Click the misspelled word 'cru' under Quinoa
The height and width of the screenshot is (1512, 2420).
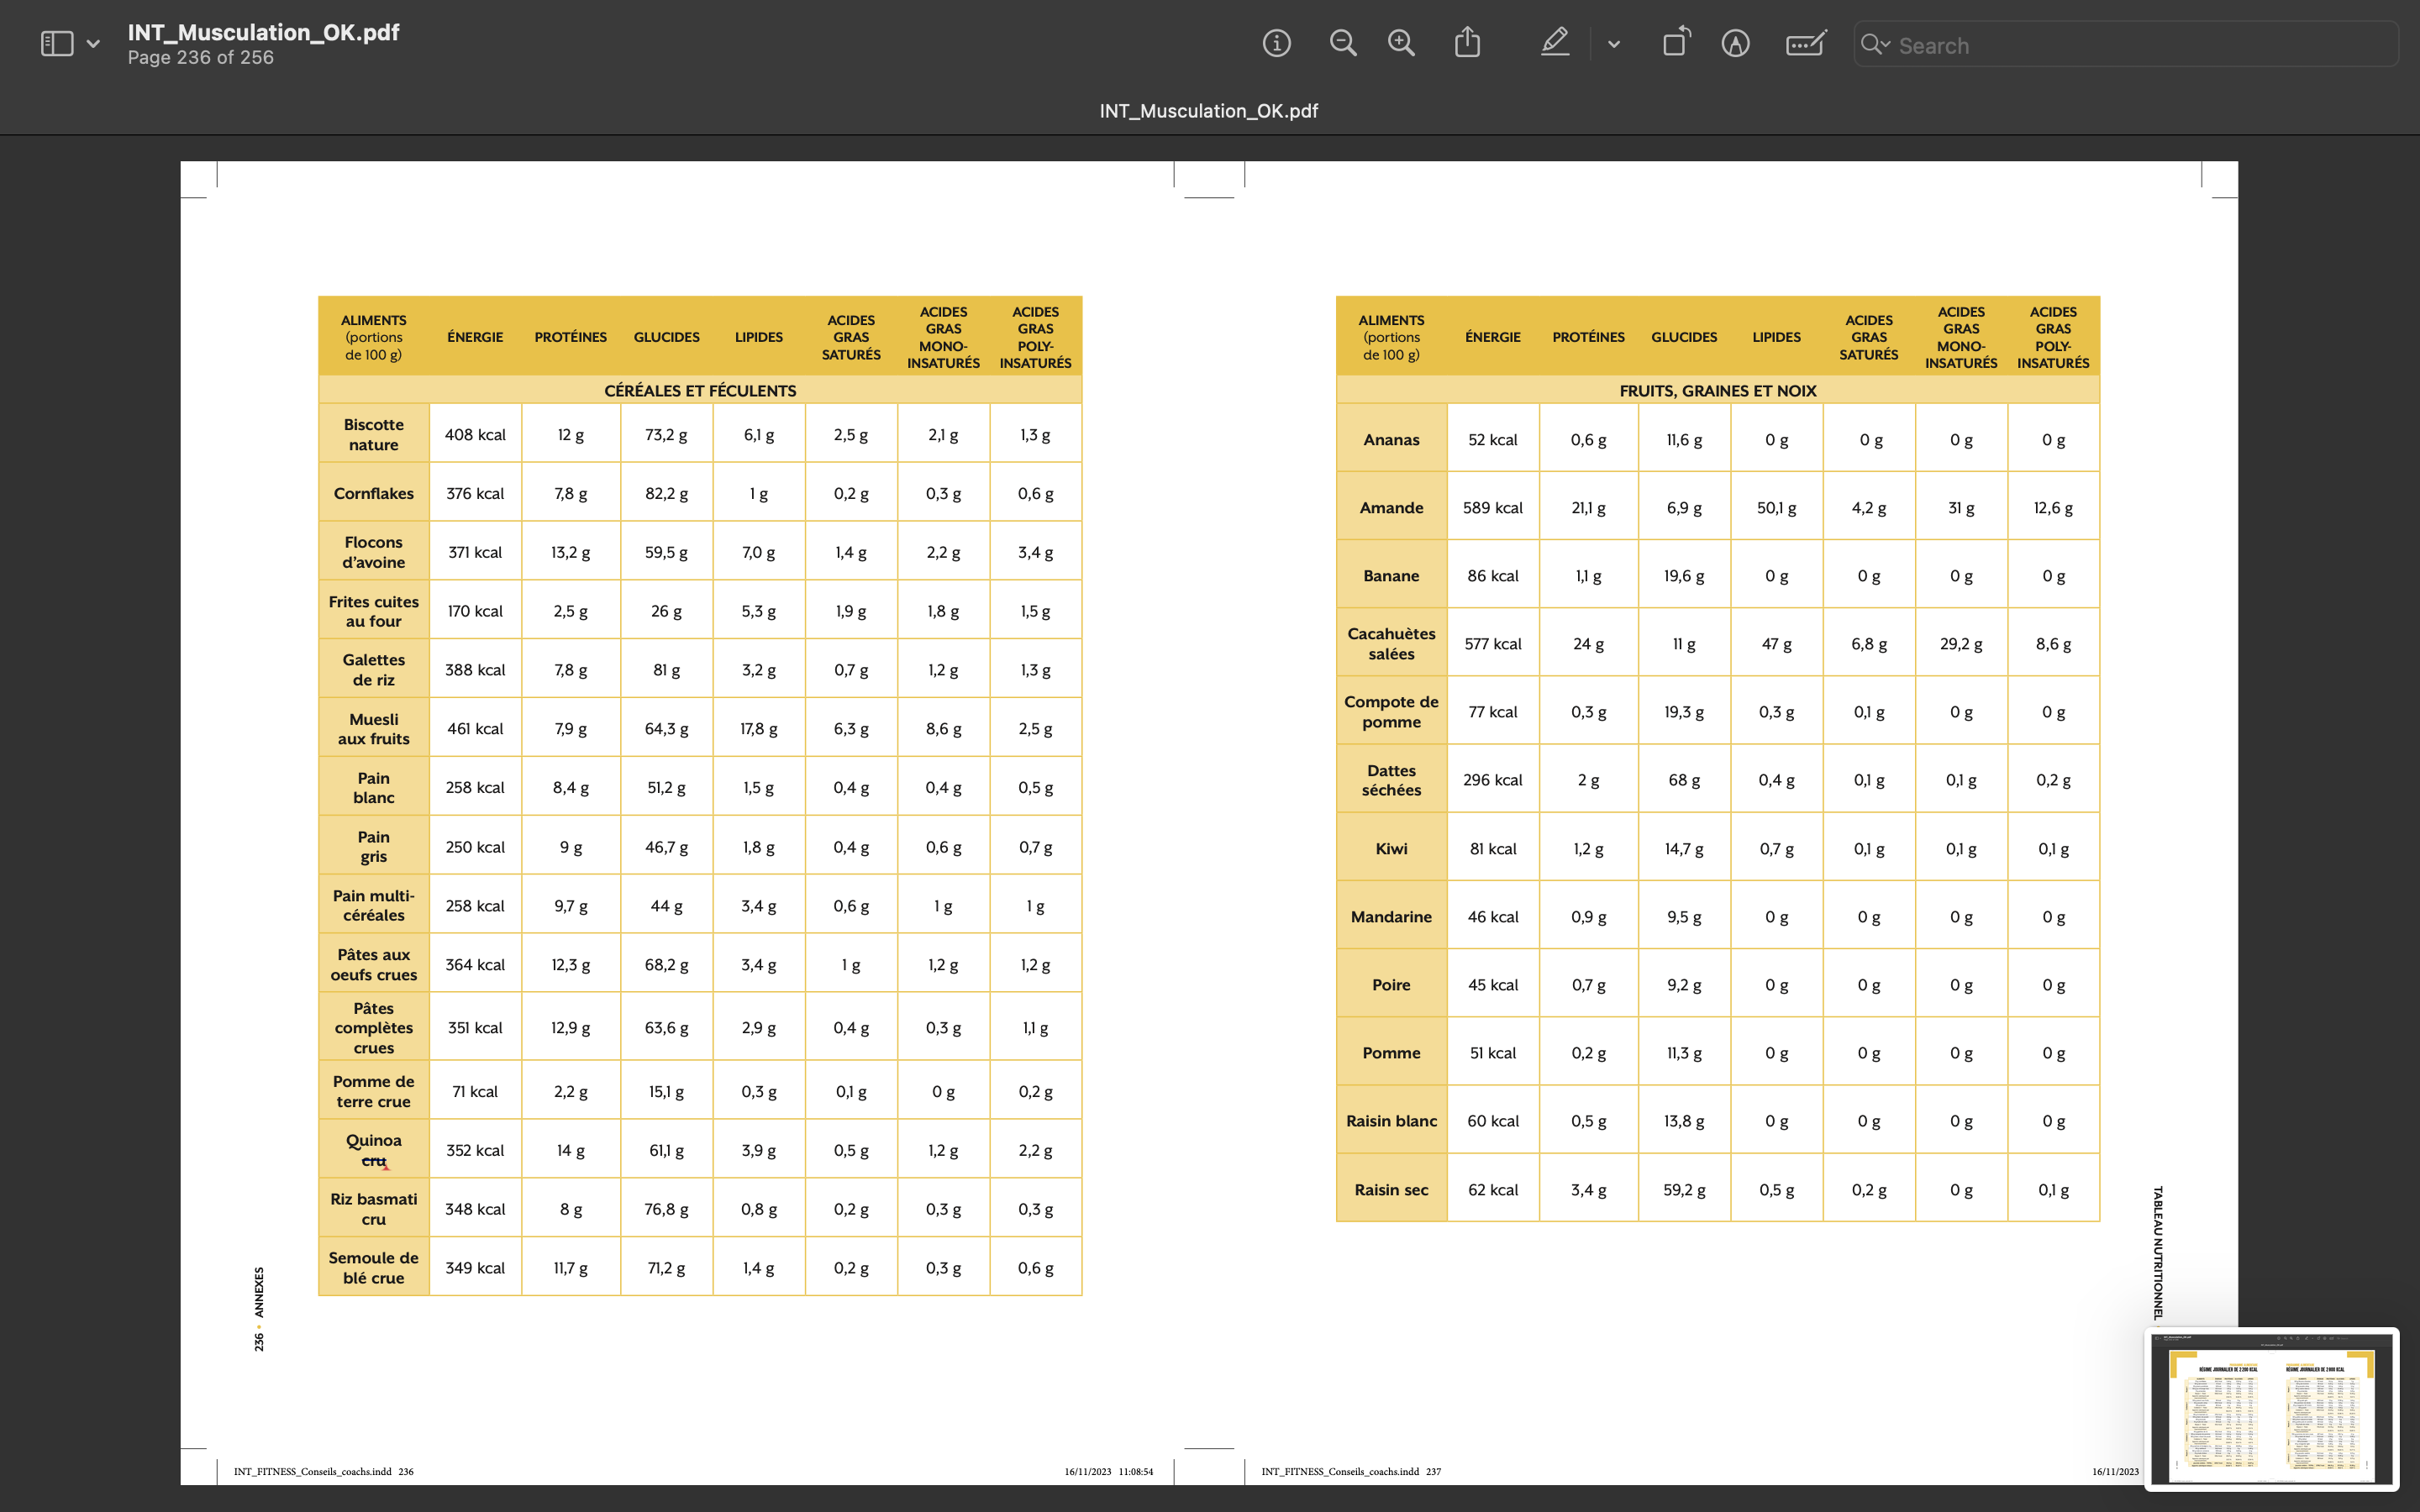(x=374, y=1161)
